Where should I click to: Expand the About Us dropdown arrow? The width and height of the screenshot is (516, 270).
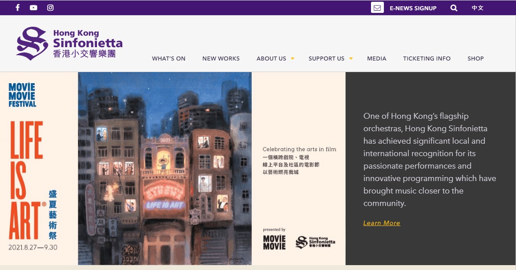(292, 58)
